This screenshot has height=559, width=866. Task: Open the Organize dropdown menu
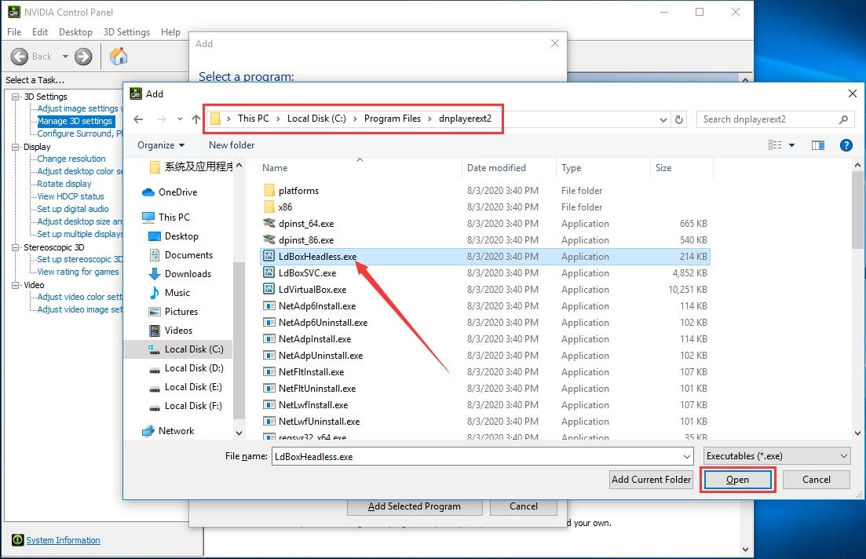click(x=161, y=144)
